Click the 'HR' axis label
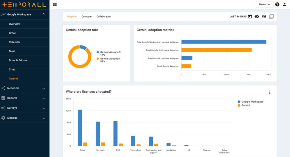Screen dimensions: 290x157 tap(189, 150)
